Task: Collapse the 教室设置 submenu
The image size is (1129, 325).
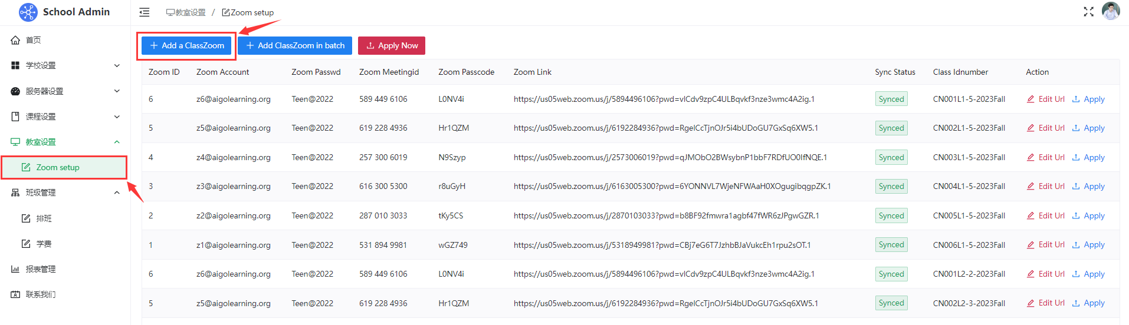Action: click(117, 142)
